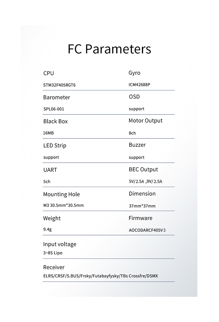Click the Input voltage label
This screenshot has width=219, height=322.
(60, 244)
